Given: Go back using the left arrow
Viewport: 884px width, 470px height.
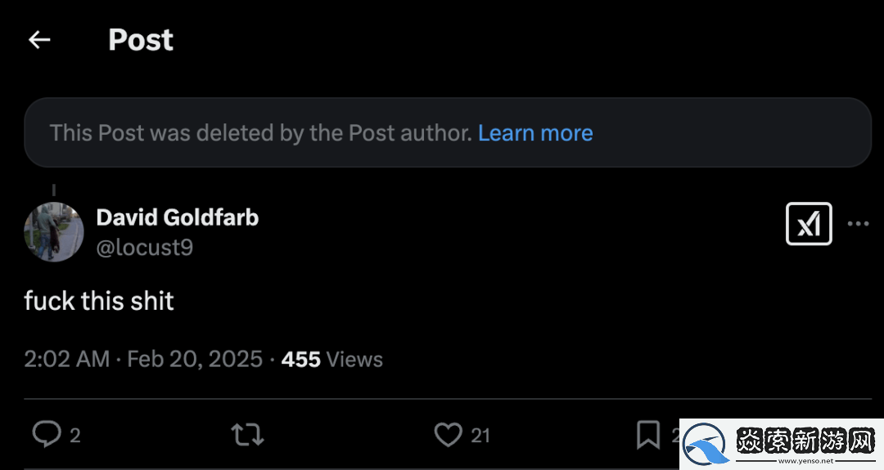Looking at the screenshot, I should click(39, 40).
